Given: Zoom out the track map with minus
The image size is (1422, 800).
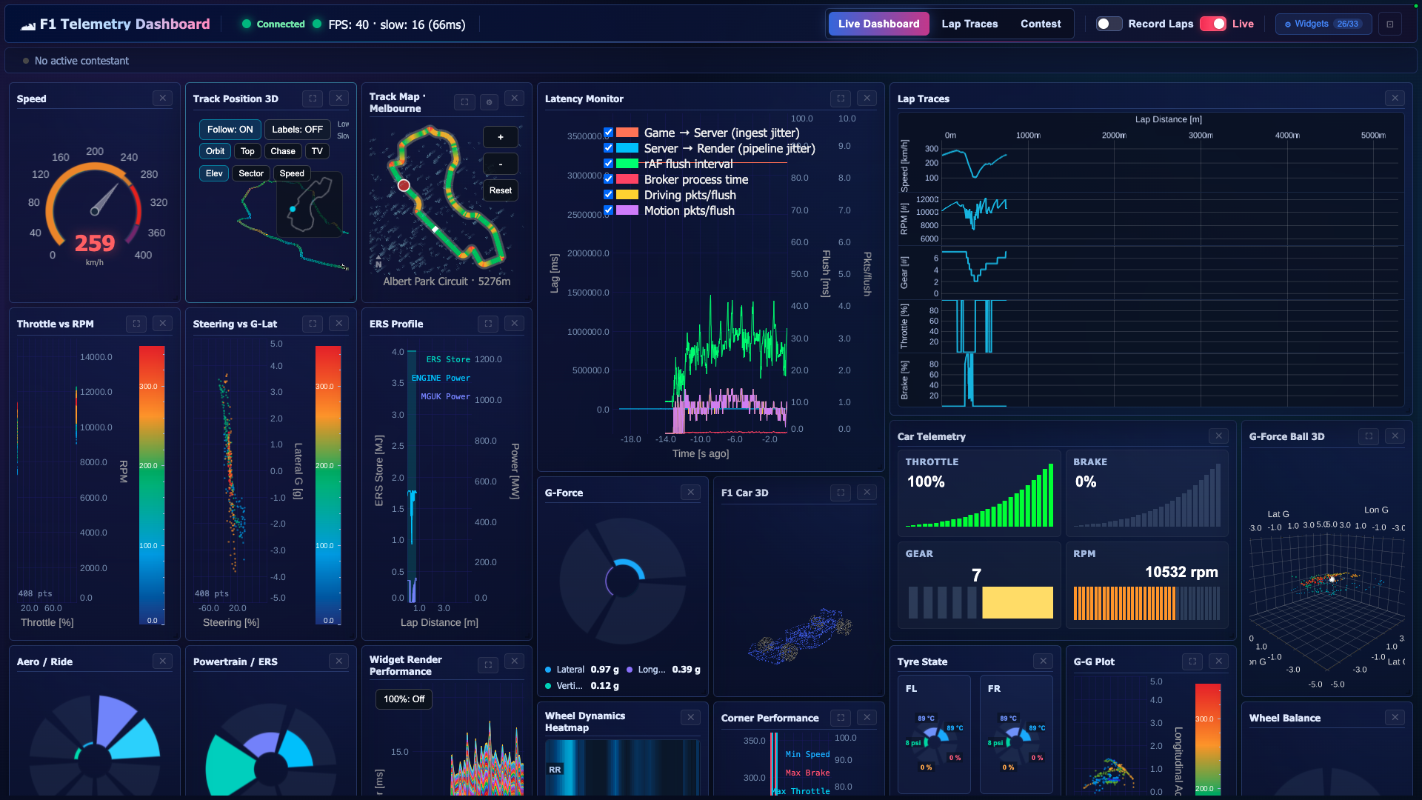Looking at the screenshot, I should tap(501, 164).
